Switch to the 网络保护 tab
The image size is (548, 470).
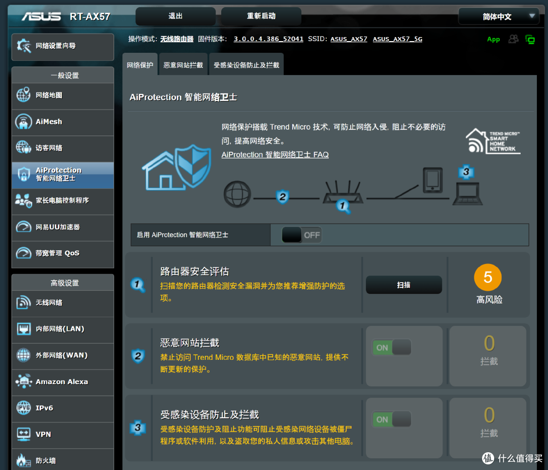click(x=140, y=64)
